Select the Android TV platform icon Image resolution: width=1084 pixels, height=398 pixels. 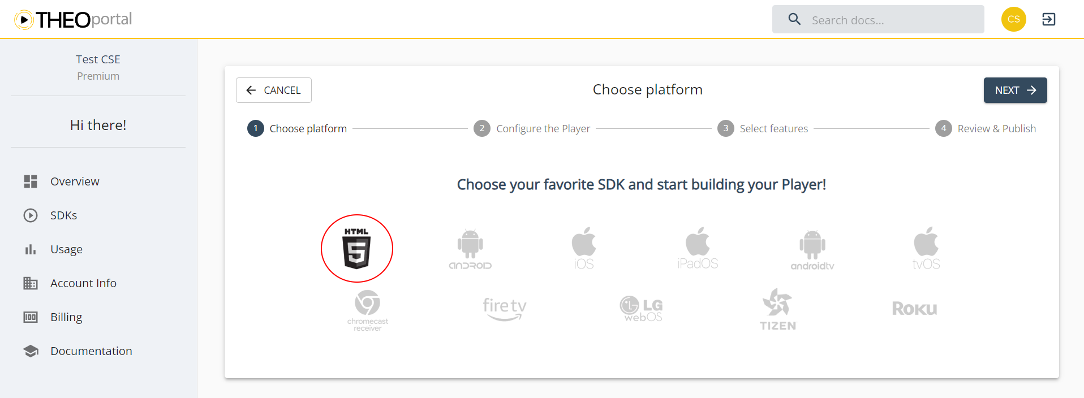pyautogui.click(x=812, y=248)
